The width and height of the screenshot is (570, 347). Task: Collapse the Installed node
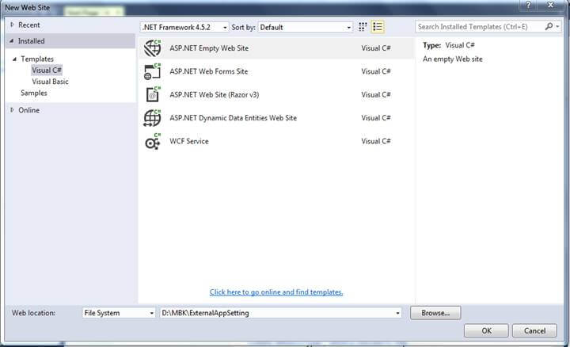pos(12,41)
